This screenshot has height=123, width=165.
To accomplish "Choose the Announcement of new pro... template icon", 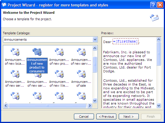I will point(59,52).
